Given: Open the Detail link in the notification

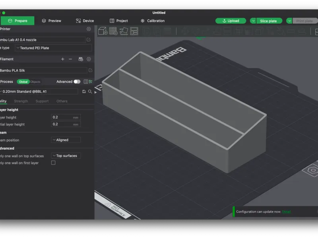Looking at the screenshot, I should 286,211.
